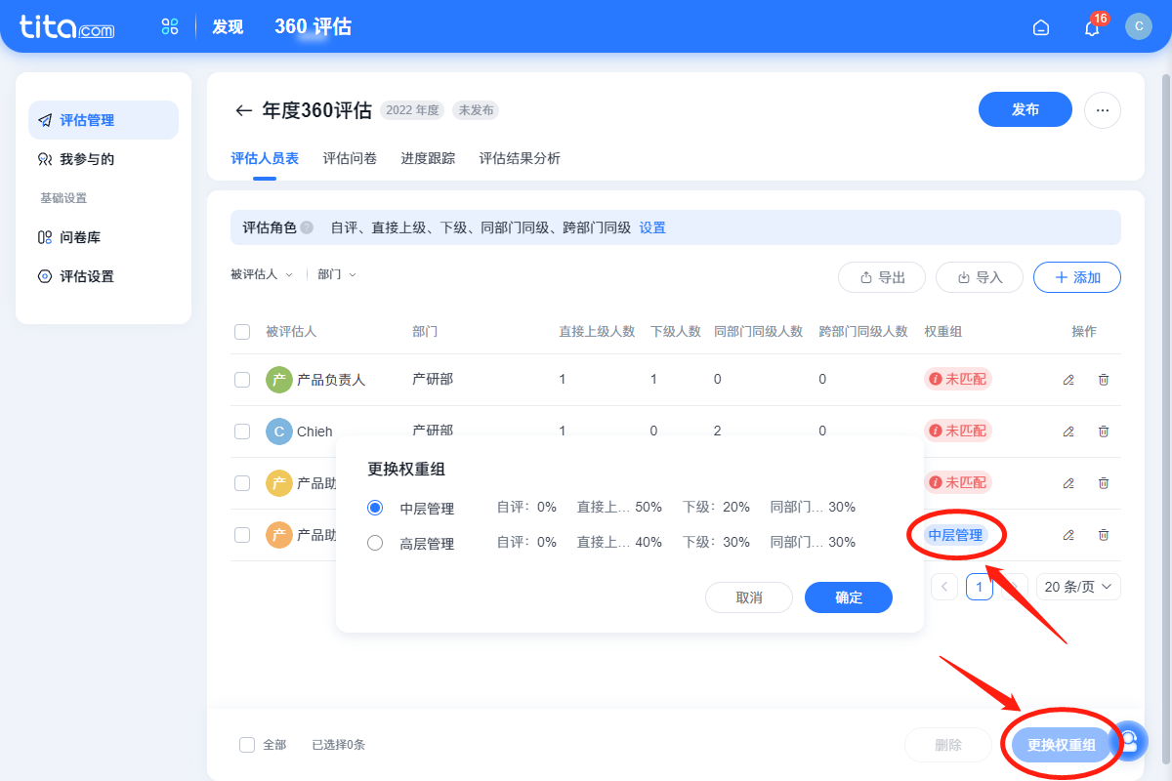1172x781 pixels.
Task: Click the help icon next to 评估角色
Action: pyautogui.click(x=307, y=227)
